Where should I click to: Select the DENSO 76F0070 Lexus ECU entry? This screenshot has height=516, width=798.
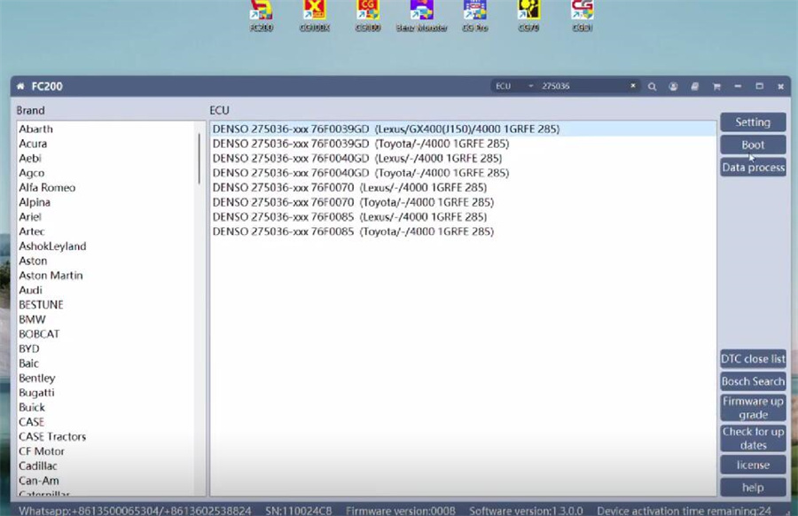point(349,187)
